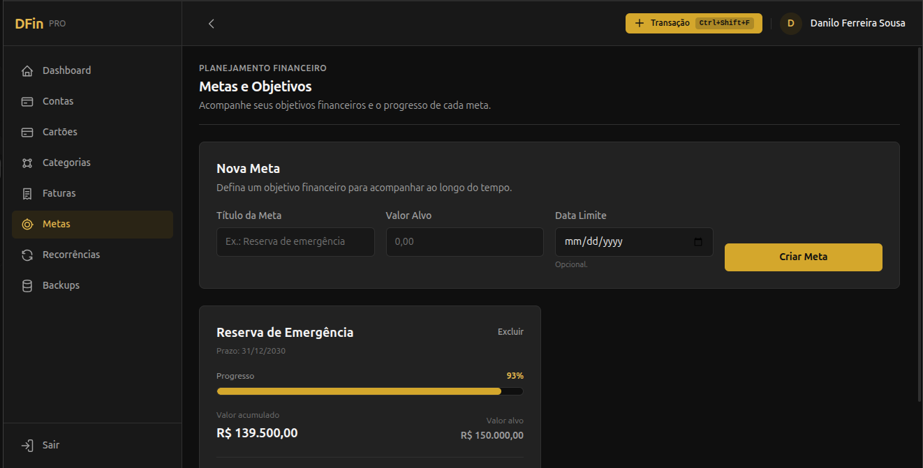Click the Data Limite date field

coord(634,241)
